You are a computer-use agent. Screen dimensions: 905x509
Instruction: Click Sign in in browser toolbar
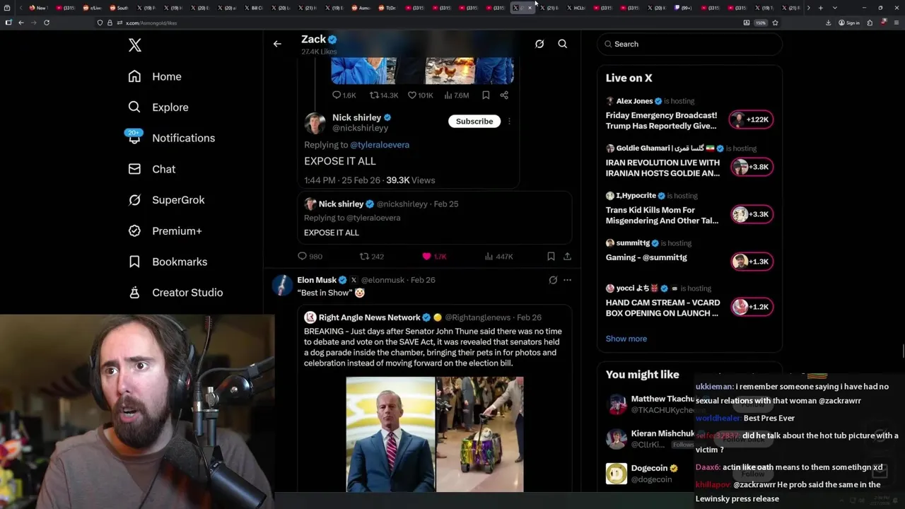click(x=849, y=23)
